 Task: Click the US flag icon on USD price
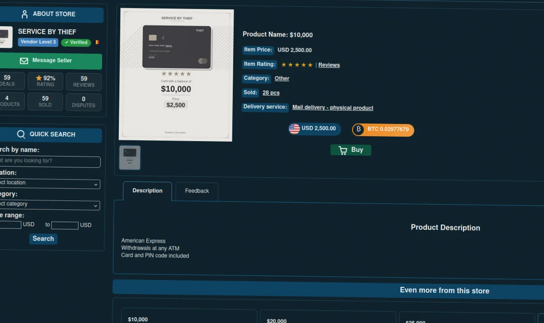click(x=294, y=129)
